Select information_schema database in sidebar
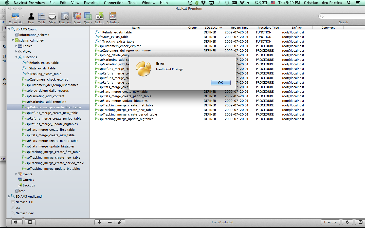 pos(34,35)
